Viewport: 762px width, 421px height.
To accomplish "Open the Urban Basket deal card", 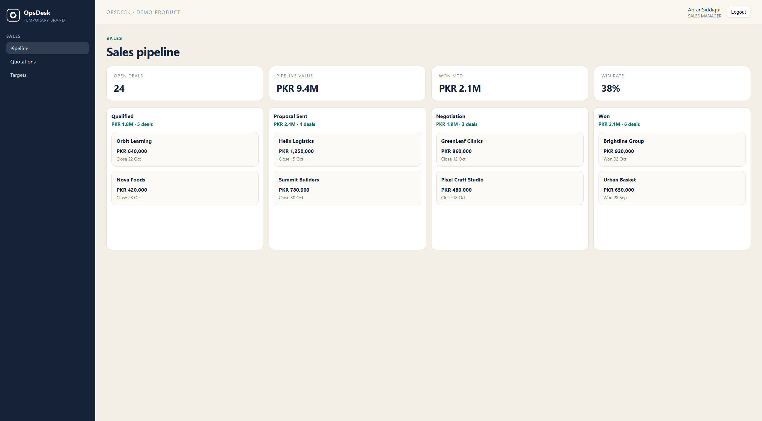I will pos(672,188).
